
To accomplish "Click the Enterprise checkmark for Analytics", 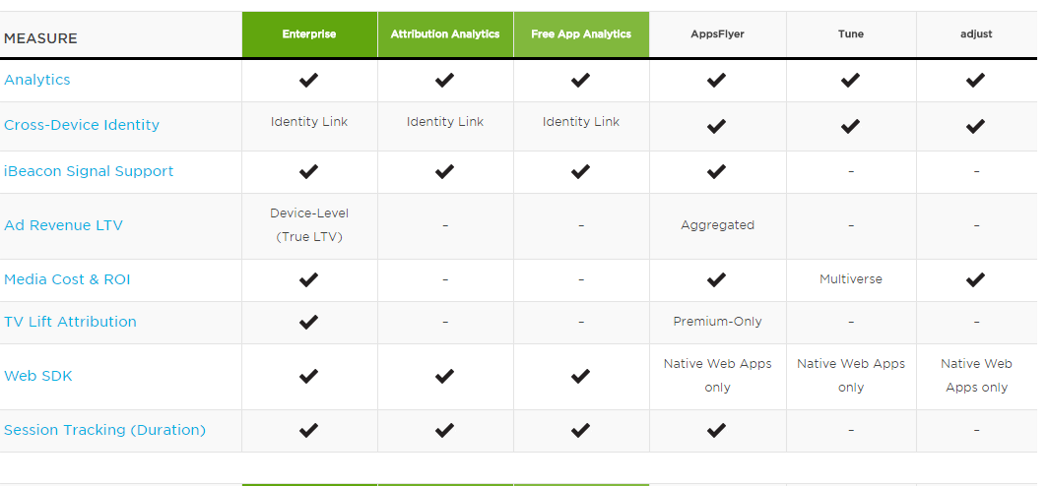I will coord(309,80).
